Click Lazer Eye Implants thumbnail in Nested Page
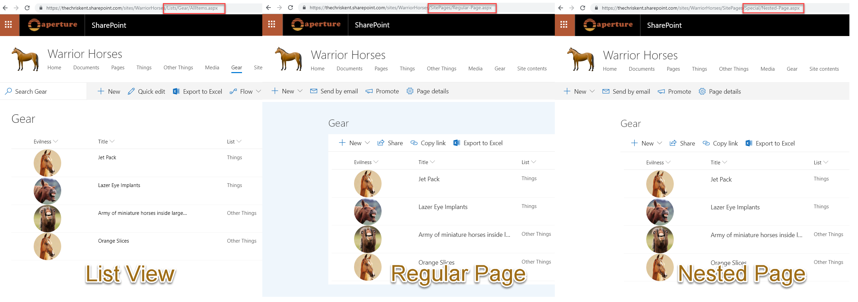858x302 pixels. pos(660,212)
